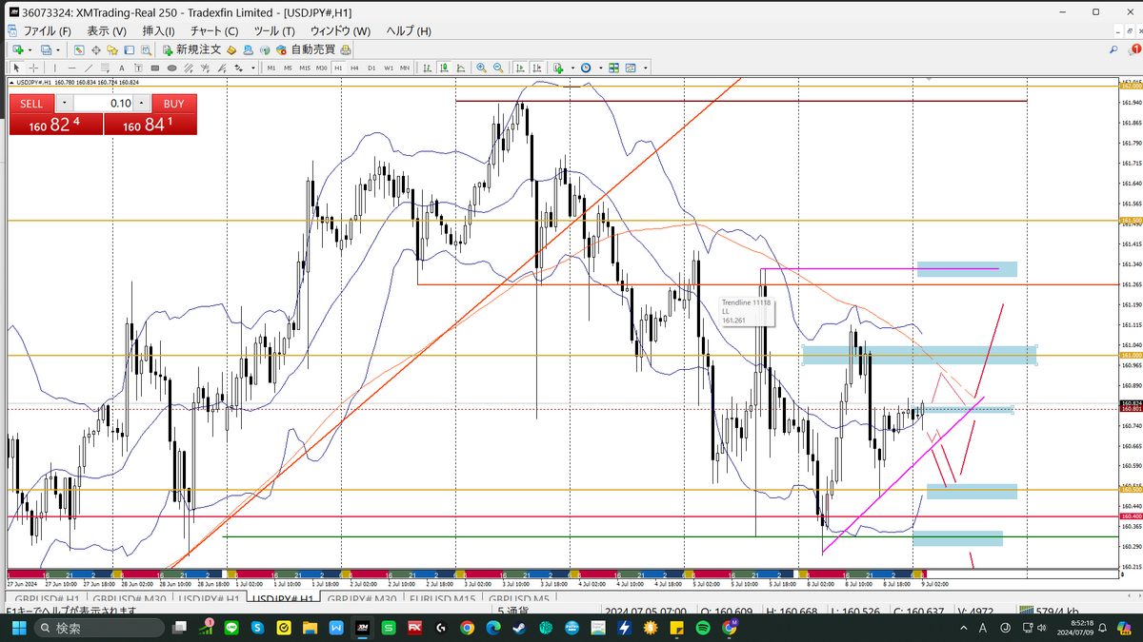This screenshot has height=642, width=1143.
Task: Zoom out of the chart
Action: click(498, 68)
